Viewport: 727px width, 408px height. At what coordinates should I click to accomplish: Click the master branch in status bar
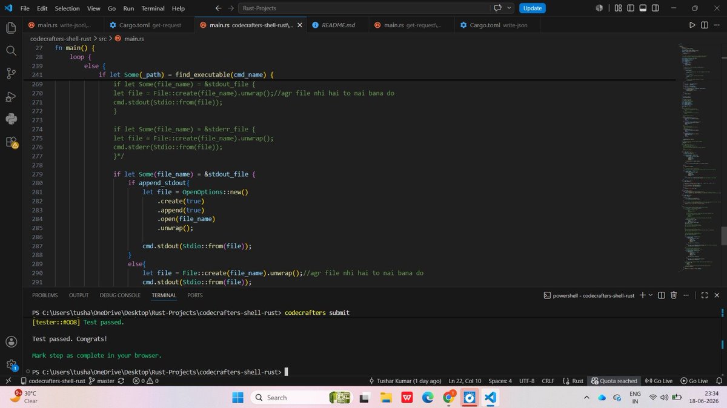click(x=102, y=381)
